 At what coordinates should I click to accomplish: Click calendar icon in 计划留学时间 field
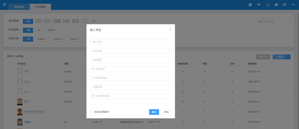tap(93, 96)
